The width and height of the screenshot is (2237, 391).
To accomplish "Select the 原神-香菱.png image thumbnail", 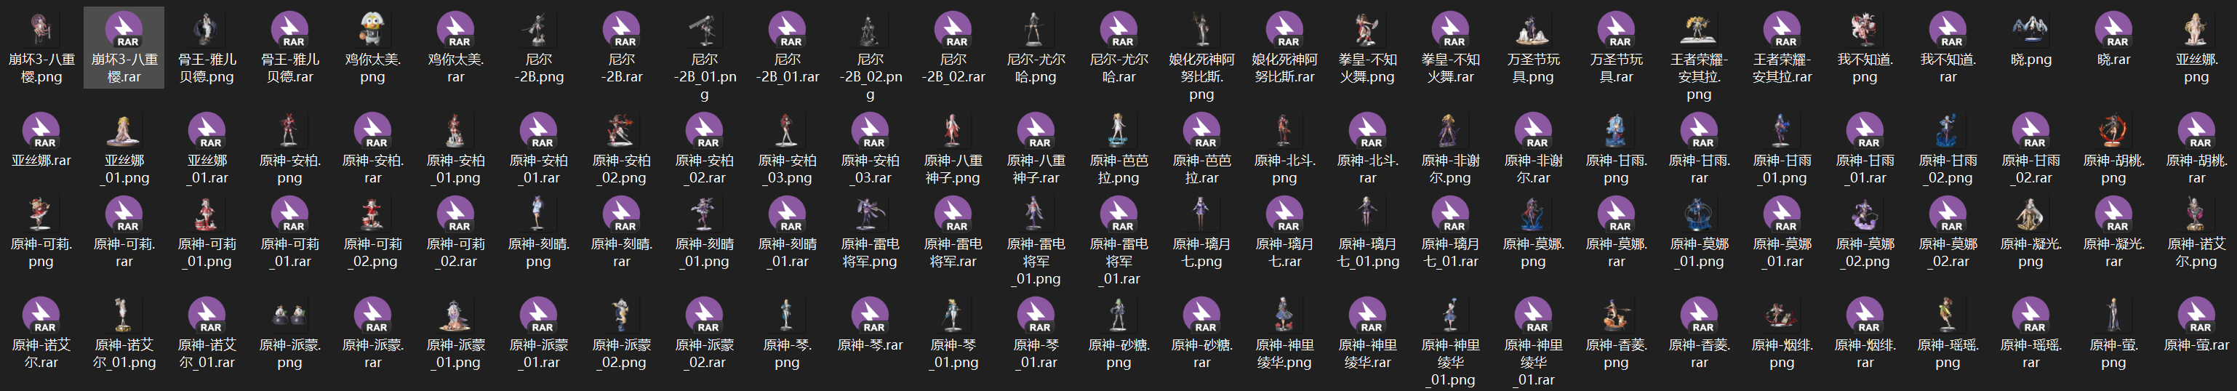I will 1616,315.
